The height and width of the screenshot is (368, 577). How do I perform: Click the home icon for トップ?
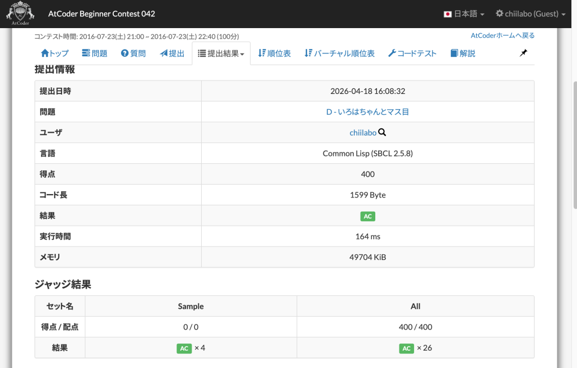coord(45,53)
